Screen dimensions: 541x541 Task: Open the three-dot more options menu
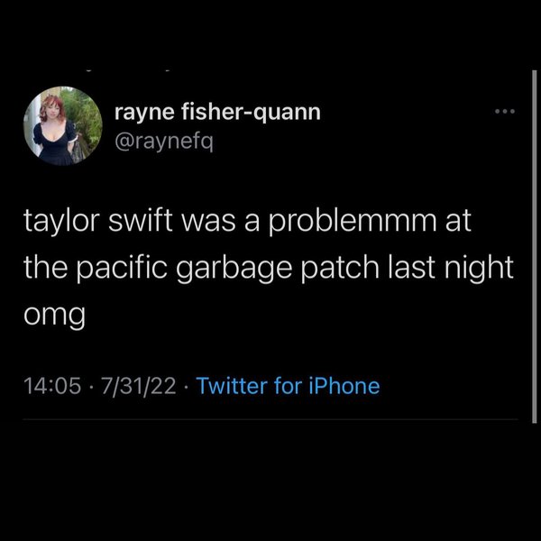[x=505, y=112]
